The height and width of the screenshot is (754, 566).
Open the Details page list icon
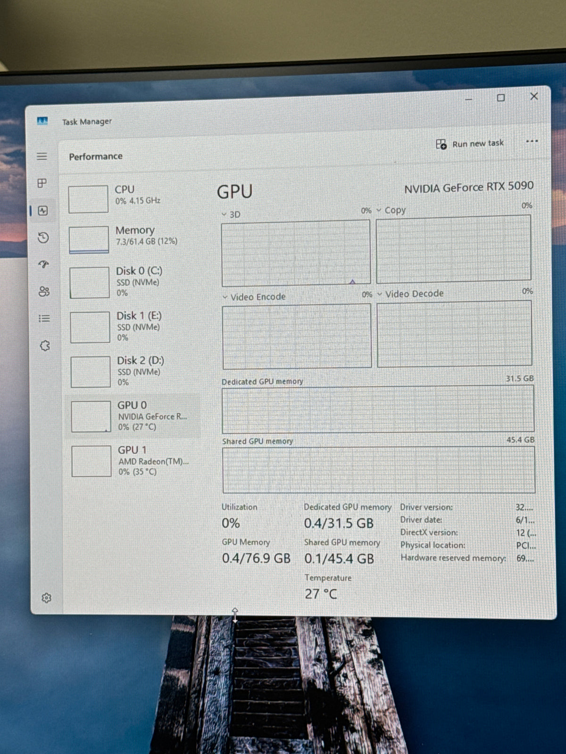coord(44,319)
